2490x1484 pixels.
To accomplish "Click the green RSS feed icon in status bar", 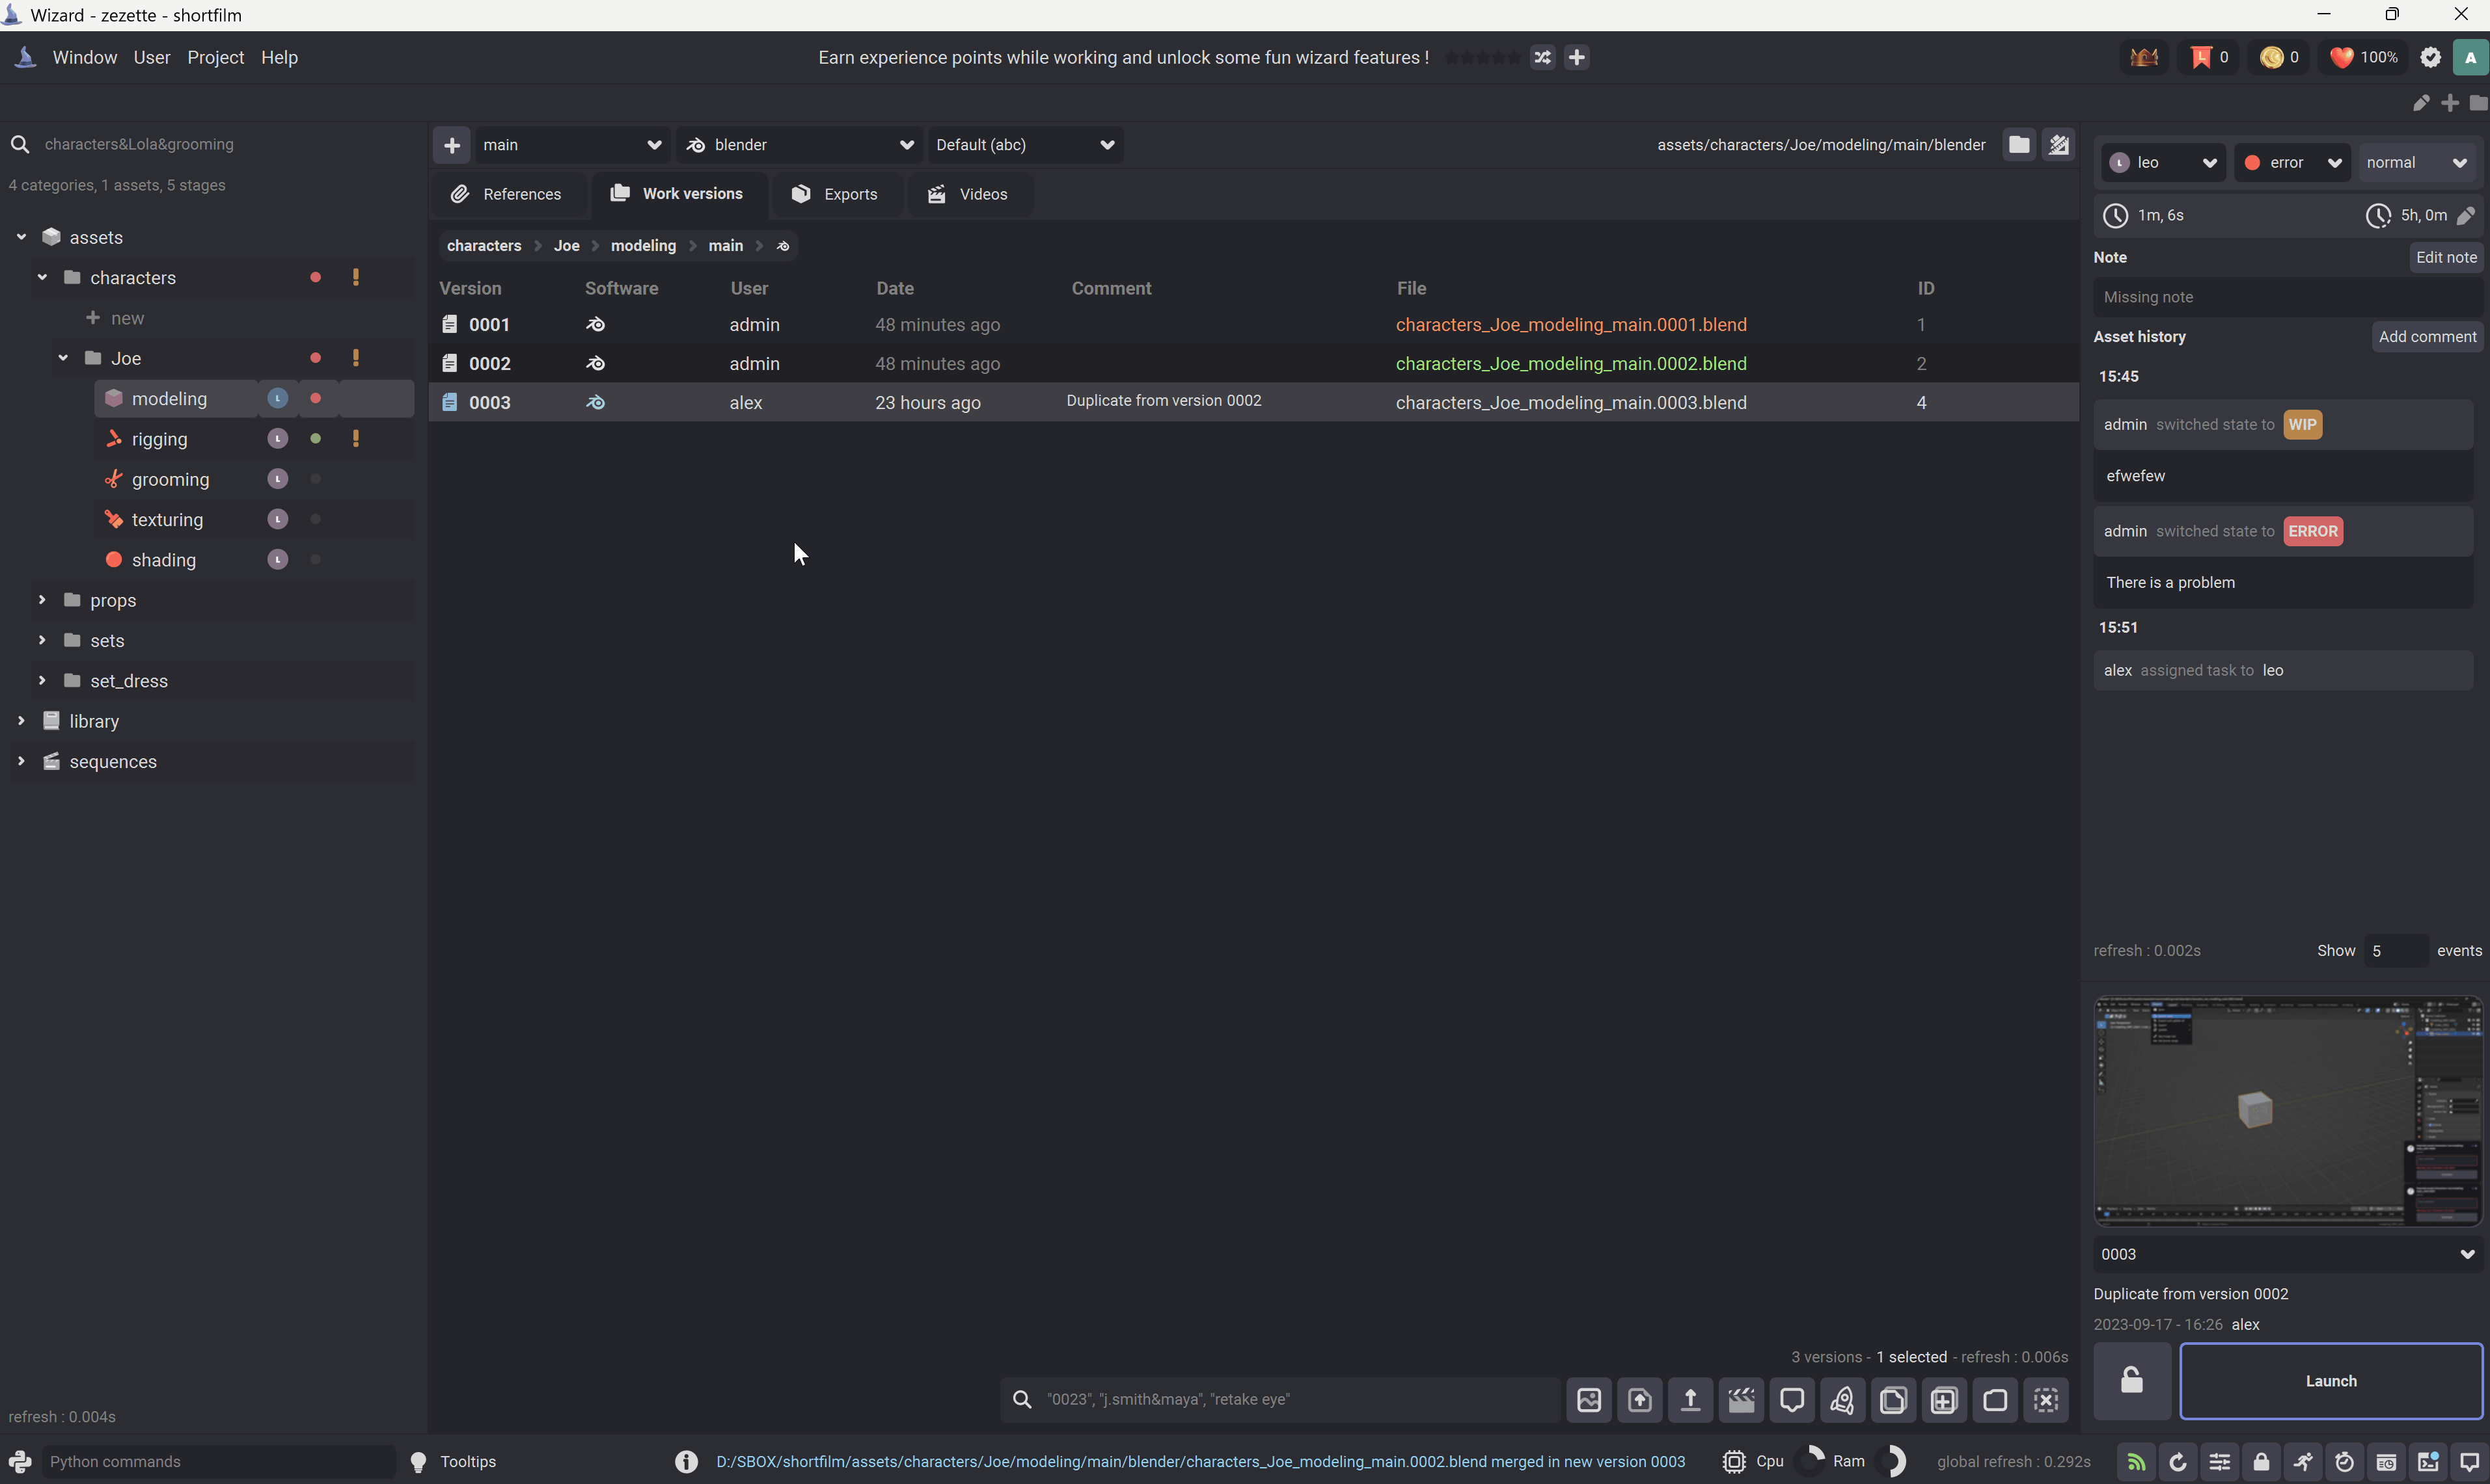I will point(2136,1462).
